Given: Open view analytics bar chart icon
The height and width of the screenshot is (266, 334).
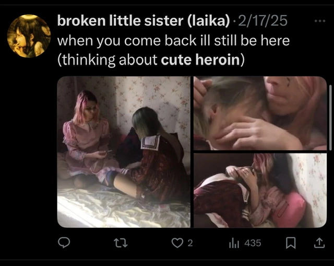Looking at the screenshot, I should [x=234, y=244].
